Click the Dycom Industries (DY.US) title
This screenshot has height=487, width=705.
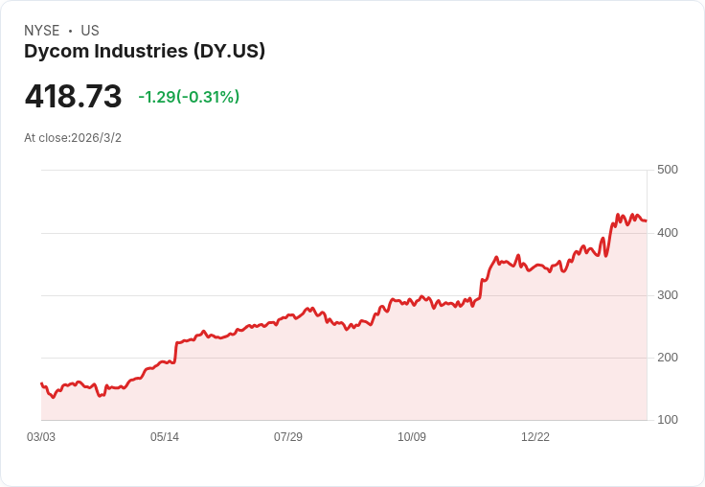(145, 52)
